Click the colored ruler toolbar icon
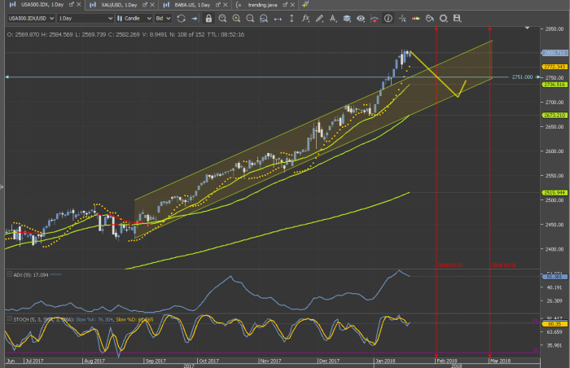This screenshot has height=368, width=570. point(416,18)
